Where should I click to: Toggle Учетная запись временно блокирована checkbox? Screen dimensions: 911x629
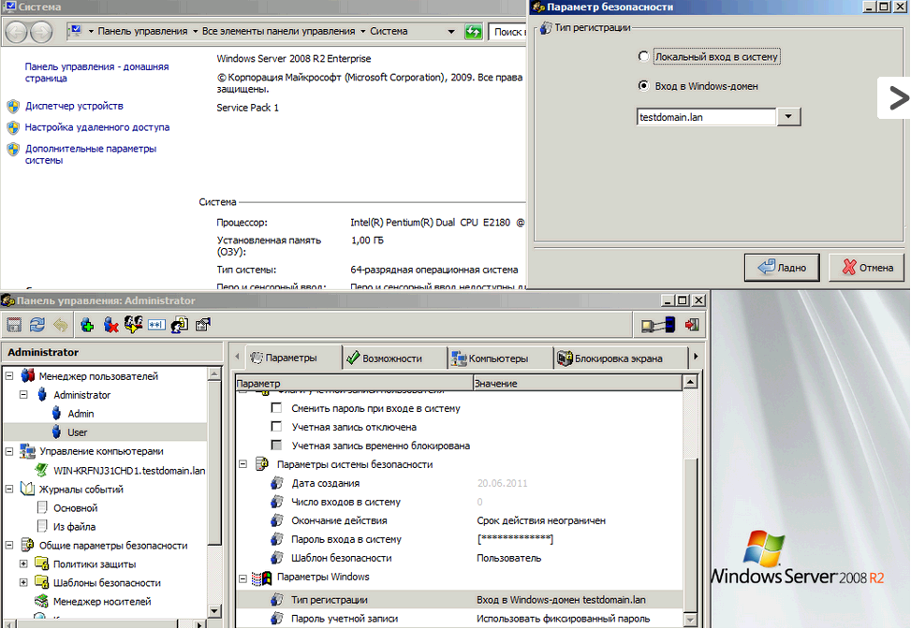coord(276,446)
